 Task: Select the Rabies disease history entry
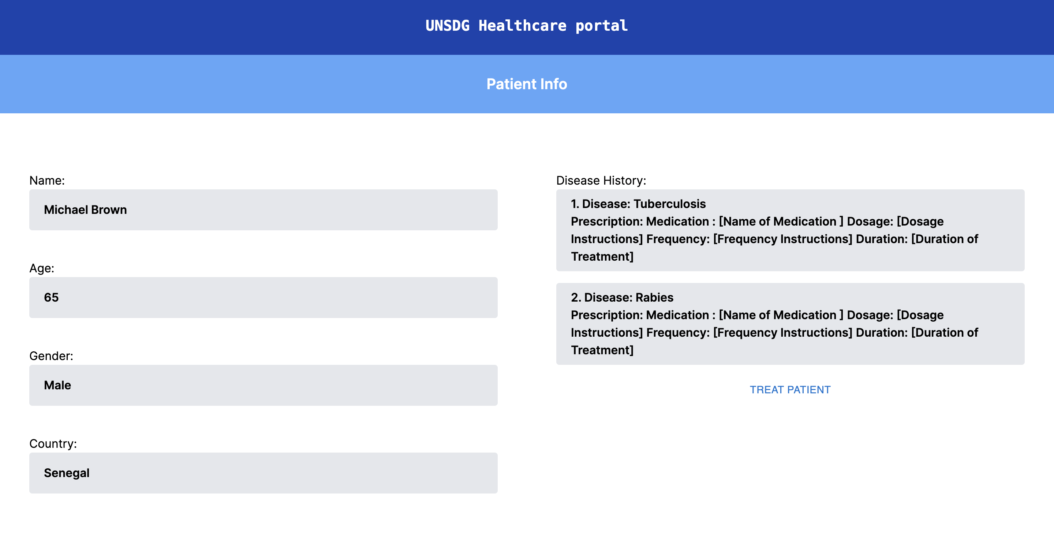pos(790,324)
